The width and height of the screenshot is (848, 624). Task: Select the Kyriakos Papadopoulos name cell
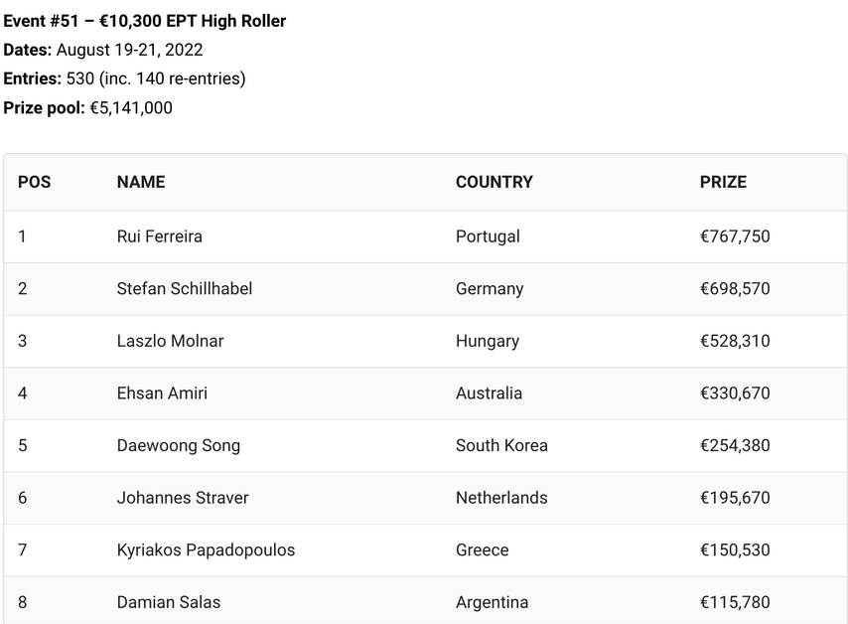207,549
